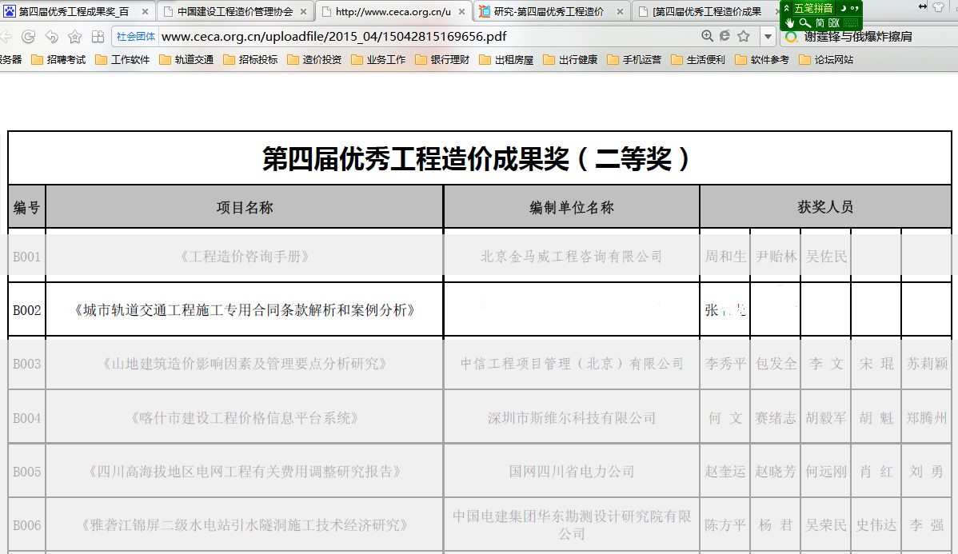The width and height of the screenshot is (958, 554).
Task: Bookmark page with the address bar star
Action: pyautogui.click(x=744, y=36)
